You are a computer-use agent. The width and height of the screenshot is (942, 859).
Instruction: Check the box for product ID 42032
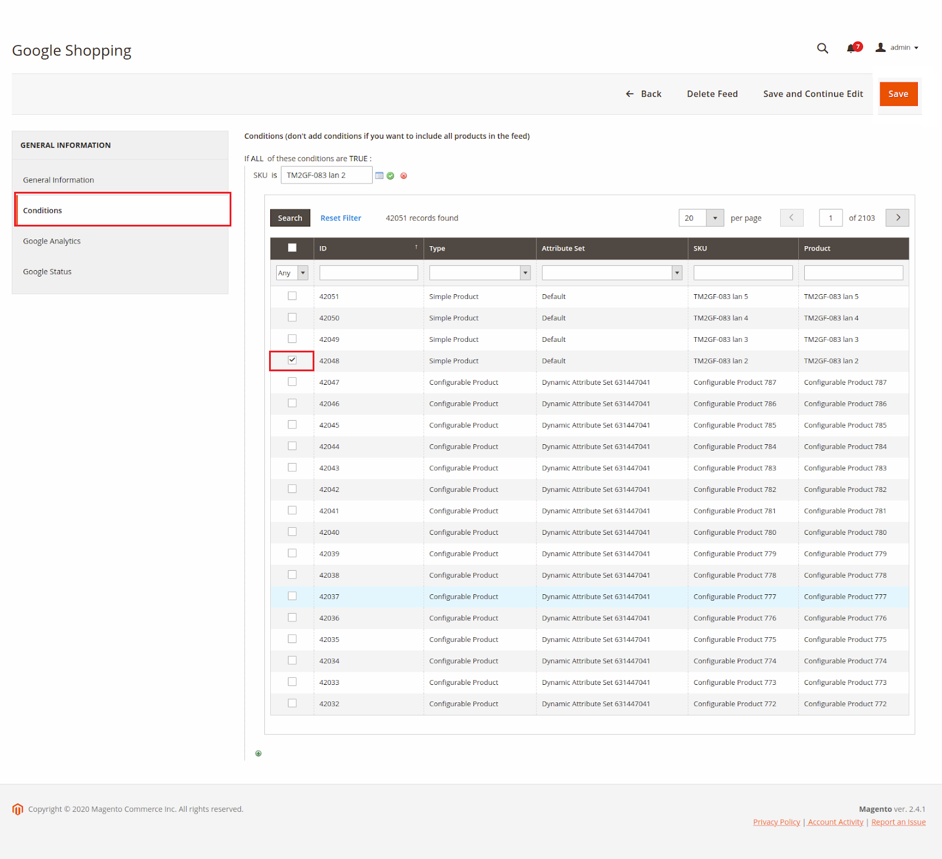[x=292, y=703]
